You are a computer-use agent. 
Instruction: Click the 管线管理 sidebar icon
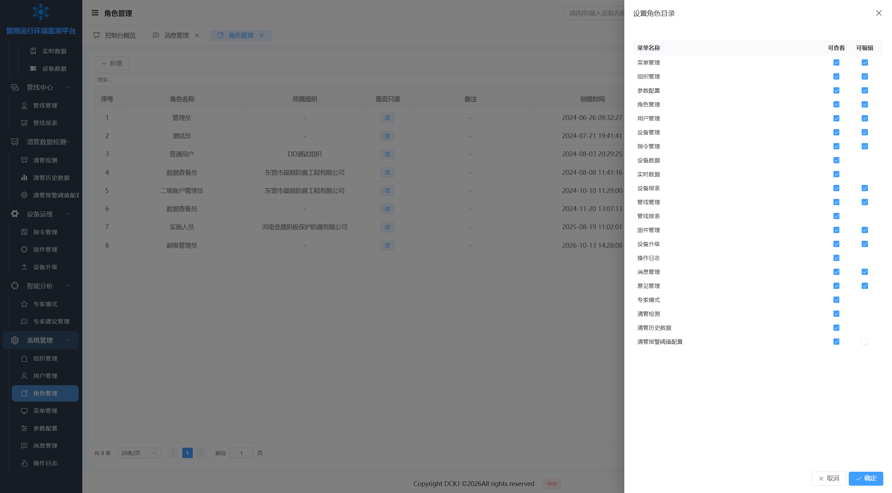(24, 105)
